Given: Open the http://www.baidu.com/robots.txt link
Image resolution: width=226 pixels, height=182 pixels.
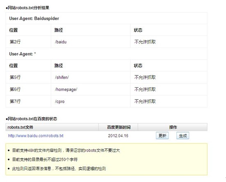Looking at the screenshot, I should coord(36,136).
